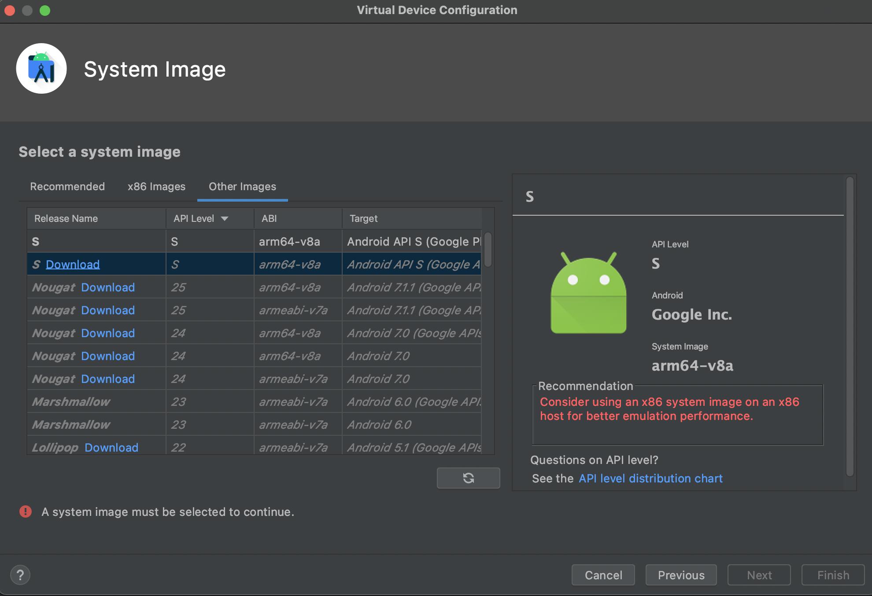
Task: Click the green Android robot image
Action: pos(588,294)
